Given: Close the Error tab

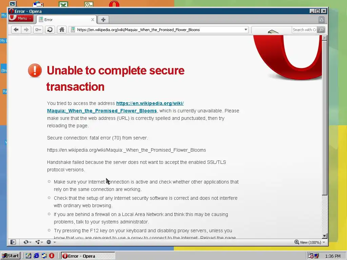Looking at the screenshot, I should [x=93, y=20].
